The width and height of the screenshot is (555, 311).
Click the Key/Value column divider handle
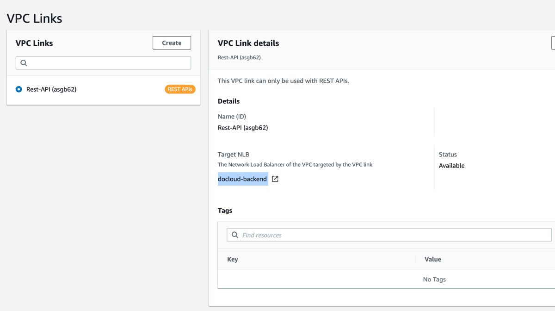416,259
